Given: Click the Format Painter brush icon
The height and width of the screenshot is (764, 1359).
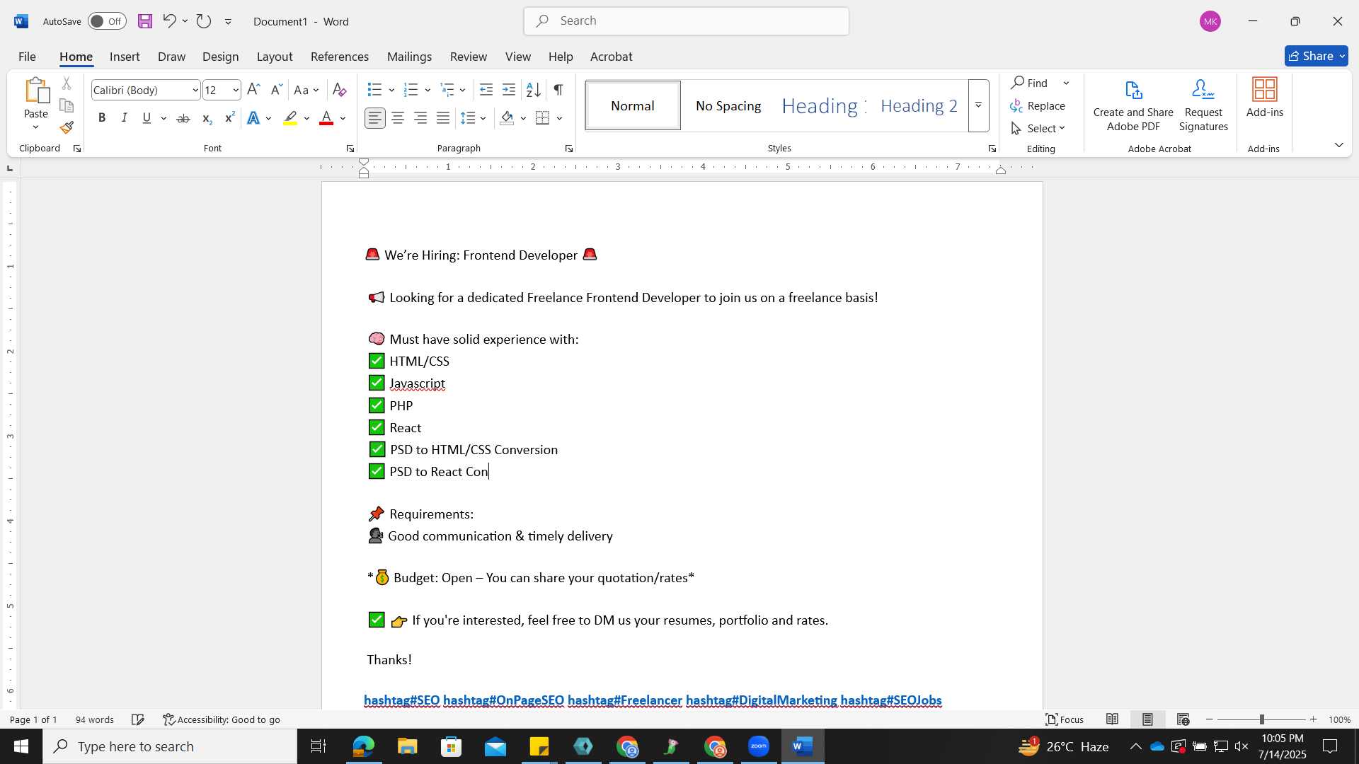Looking at the screenshot, I should click(x=67, y=128).
